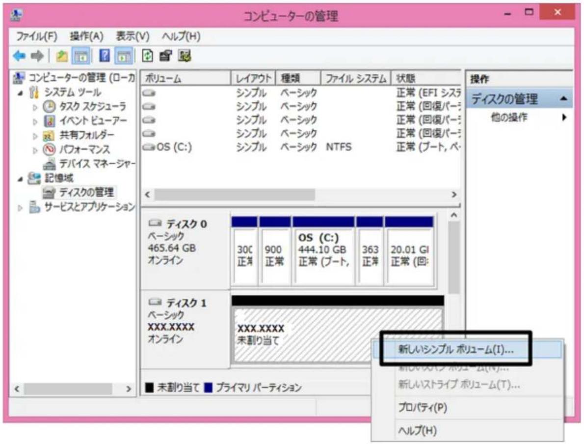Maximize the コンピューターの管理 window
The height and width of the screenshot is (444, 584).
click(529, 12)
